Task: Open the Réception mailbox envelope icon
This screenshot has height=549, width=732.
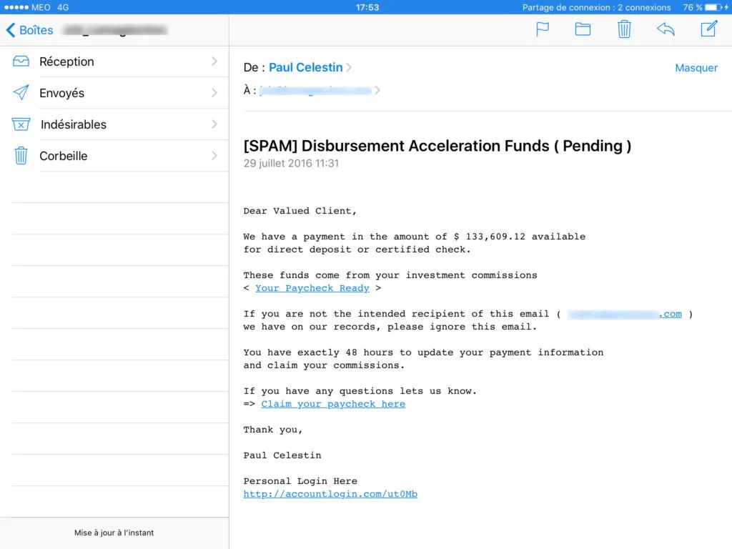Action: tap(21, 61)
